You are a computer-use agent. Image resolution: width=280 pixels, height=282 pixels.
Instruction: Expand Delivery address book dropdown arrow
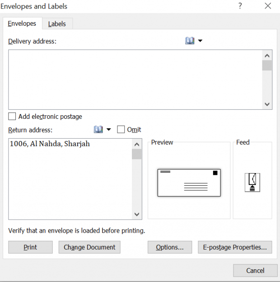pyautogui.click(x=200, y=41)
